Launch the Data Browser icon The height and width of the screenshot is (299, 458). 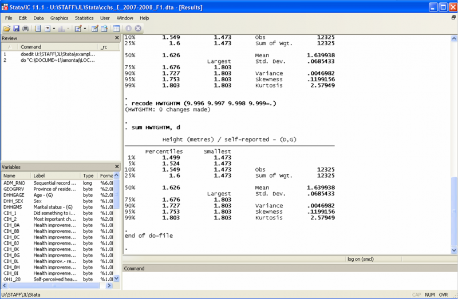click(x=104, y=28)
